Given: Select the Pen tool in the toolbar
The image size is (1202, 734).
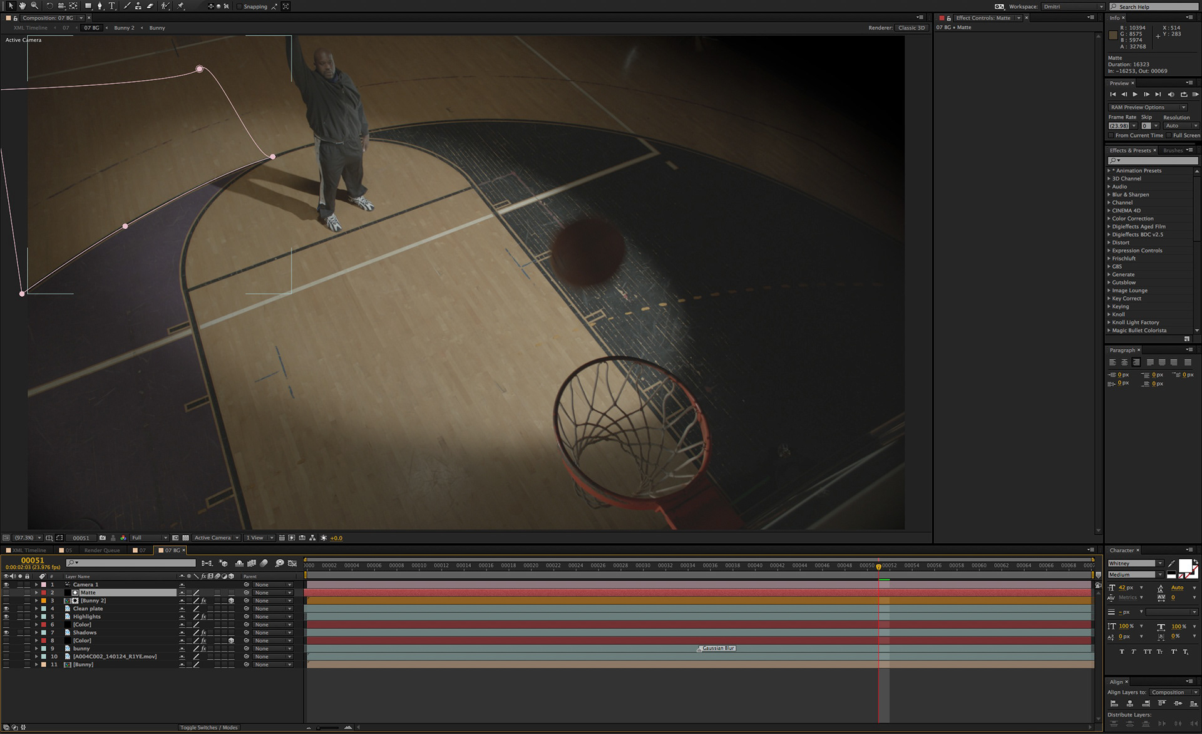Looking at the screenshot, I should coord(100,6).
